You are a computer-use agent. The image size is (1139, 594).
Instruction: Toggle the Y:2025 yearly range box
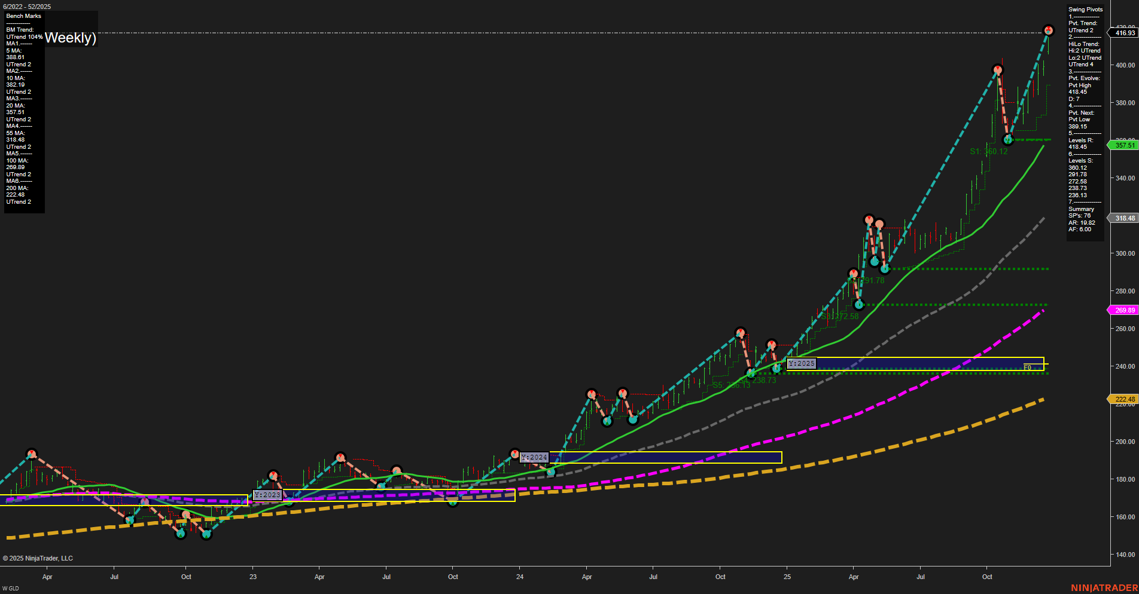801,363
